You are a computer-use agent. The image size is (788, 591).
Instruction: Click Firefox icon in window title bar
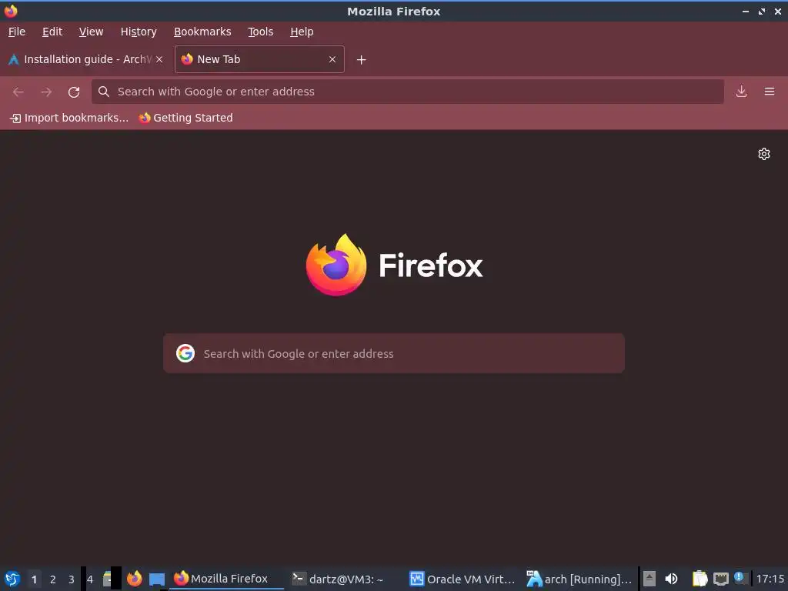11,11
